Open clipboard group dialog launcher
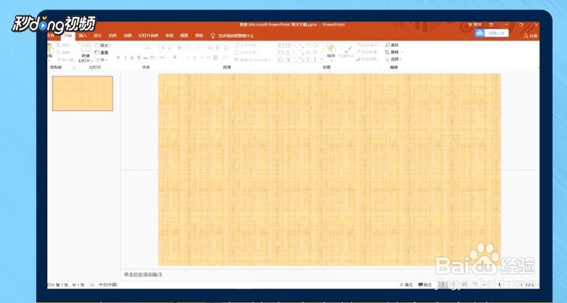Screen dimensions: 567x303 pos(74,68)
